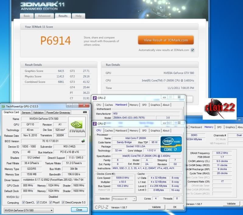Toggle the CUDA checkbox in GPU-Z

38,202
